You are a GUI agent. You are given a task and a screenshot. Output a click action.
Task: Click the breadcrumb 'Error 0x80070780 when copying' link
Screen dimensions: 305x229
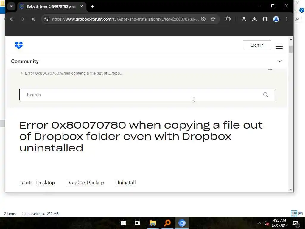74,73
